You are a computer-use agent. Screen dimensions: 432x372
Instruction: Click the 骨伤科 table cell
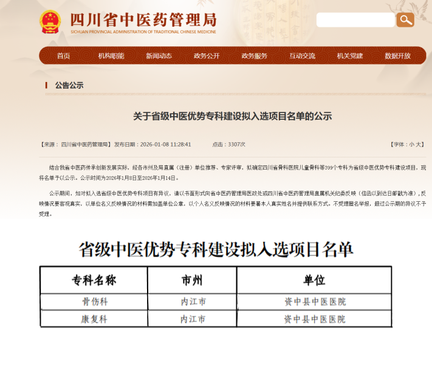[94, 301]
